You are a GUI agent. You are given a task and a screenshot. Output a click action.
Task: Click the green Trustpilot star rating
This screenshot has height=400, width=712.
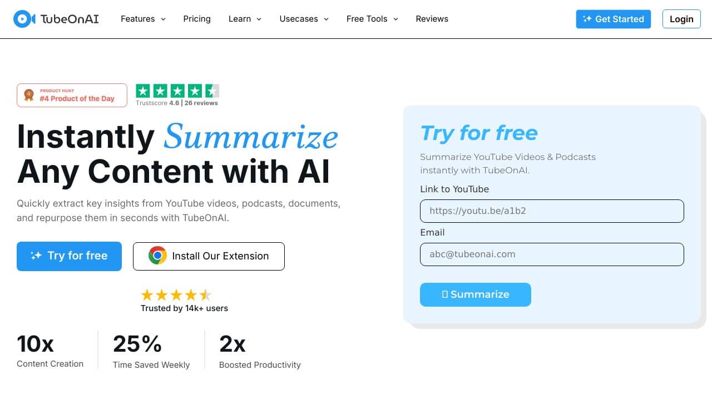pyautogui.click(x=177, y=91)
